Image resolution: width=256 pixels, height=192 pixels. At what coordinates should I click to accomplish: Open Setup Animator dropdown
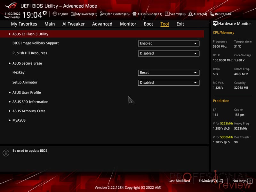click(169, 83)
